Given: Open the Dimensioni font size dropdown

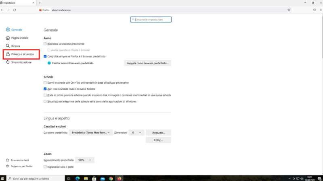Looking at the screenshot, I should point(136,133).
